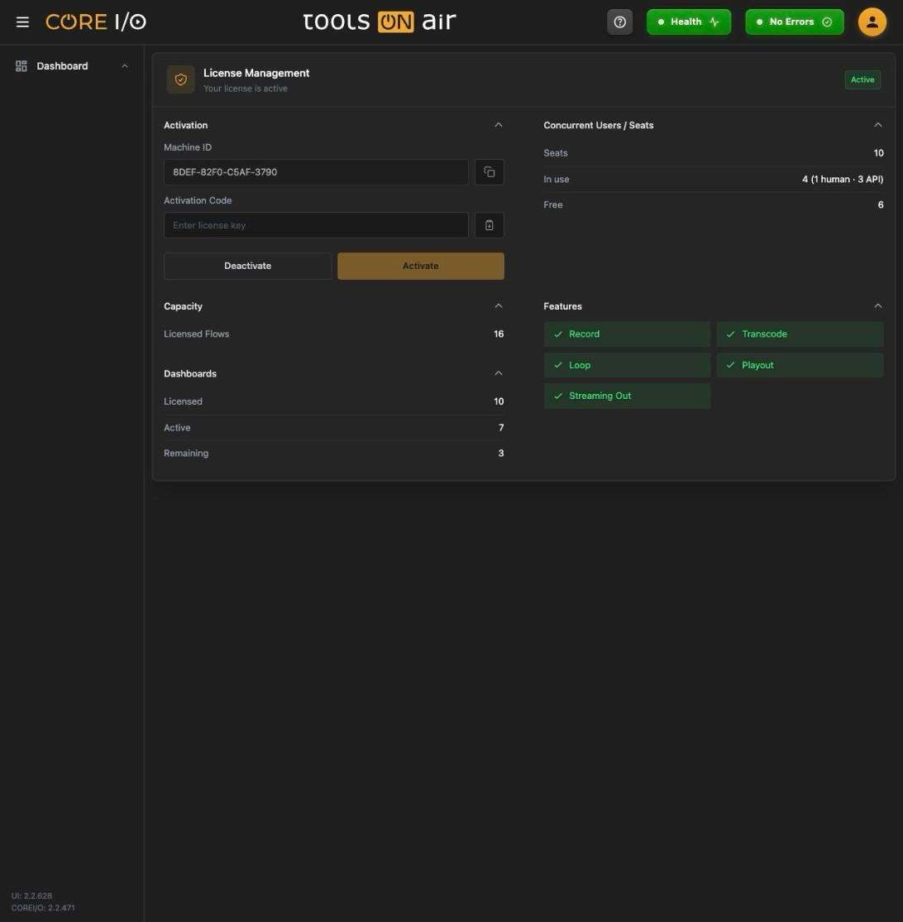Screen dimensions: 903x922
Task: Collapse the Features section
Action: 877,305
